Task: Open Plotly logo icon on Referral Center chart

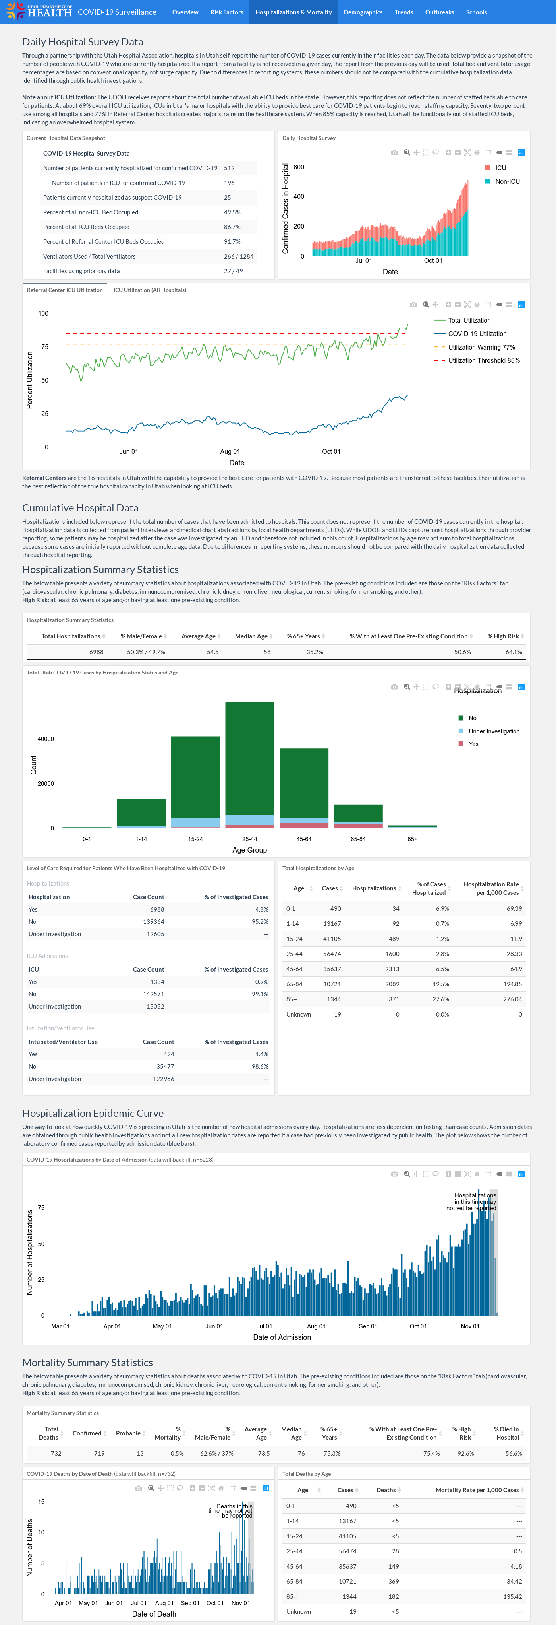Action: (521, 305)
